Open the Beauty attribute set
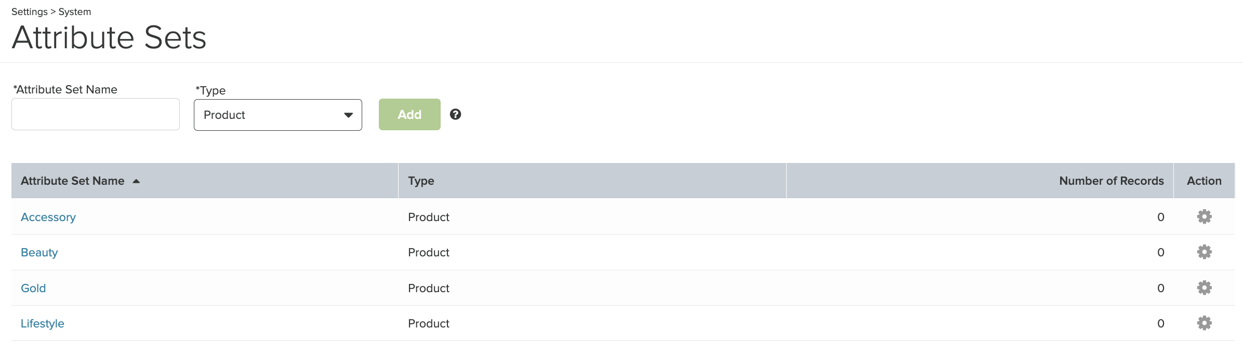 click(x=39, y=252)
